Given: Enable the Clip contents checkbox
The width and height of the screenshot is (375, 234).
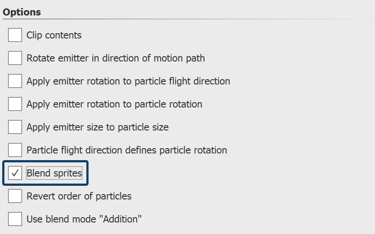Looking at the screenshot, I should (x=15, y=35).
